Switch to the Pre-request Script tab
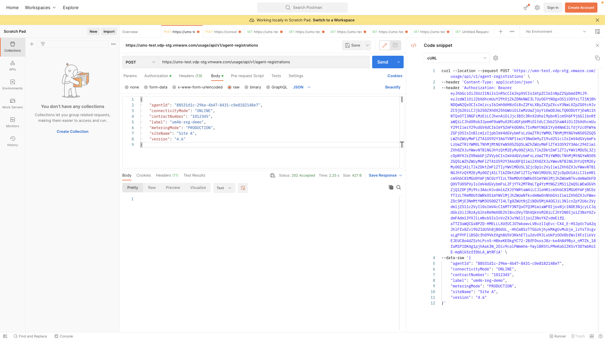 247,76
